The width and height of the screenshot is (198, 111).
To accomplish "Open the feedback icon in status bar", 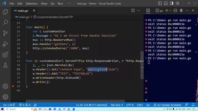I will coord(186,105).
